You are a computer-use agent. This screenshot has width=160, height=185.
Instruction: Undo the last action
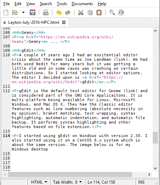59,13
